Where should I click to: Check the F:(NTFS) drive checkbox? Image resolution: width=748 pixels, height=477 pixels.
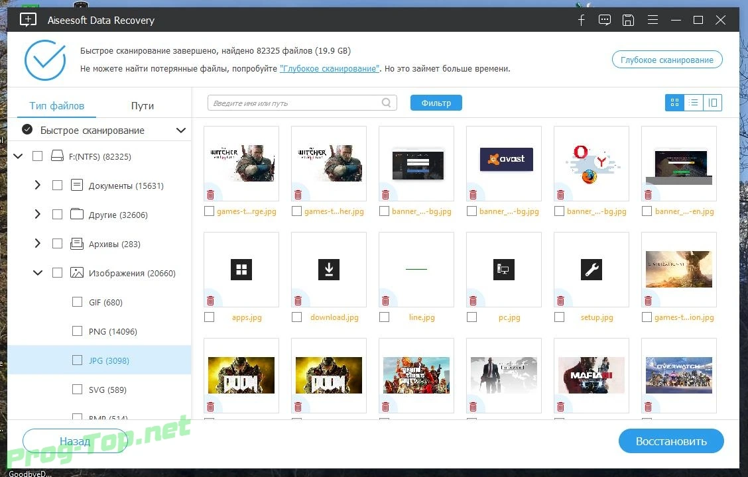click(37, 156)
